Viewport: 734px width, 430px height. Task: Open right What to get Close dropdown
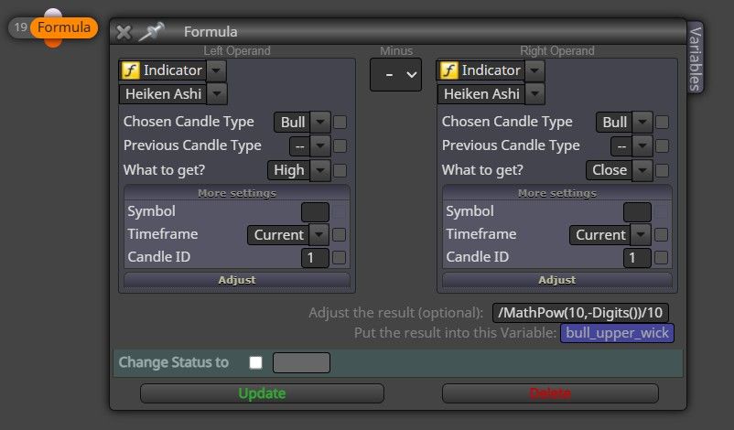[x=642, y=170]
